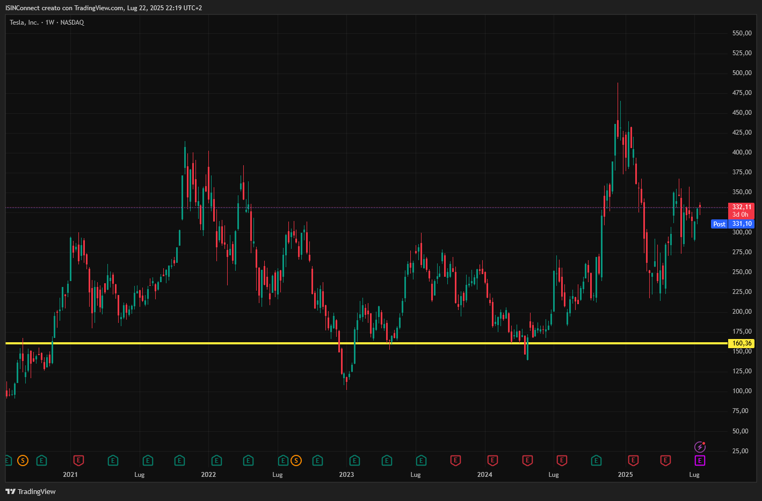Click the Lug label between 2024 and 2025
This screenshot has width=762, height=501.
(554, 475)
